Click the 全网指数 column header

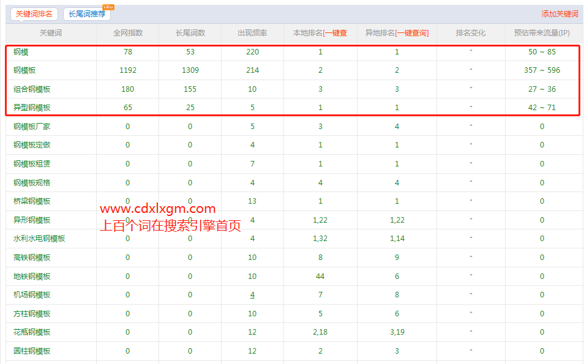coord(128,33)
